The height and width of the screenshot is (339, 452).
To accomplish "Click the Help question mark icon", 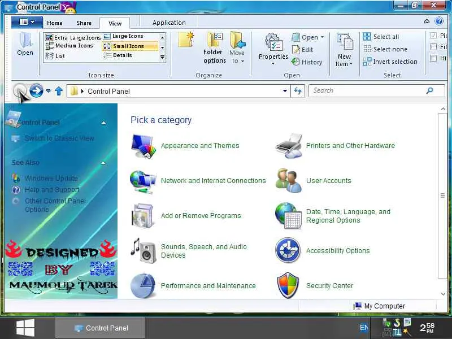I will point(439,21).
